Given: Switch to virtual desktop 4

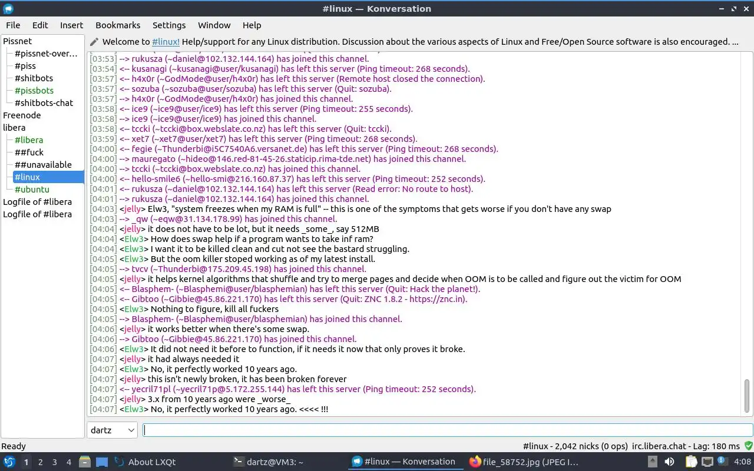Looking at the screenshot, I should tap(68, 462).
